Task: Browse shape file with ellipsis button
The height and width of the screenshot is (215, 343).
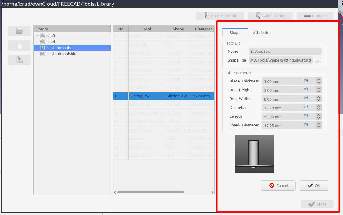Action: coord(318,60)
